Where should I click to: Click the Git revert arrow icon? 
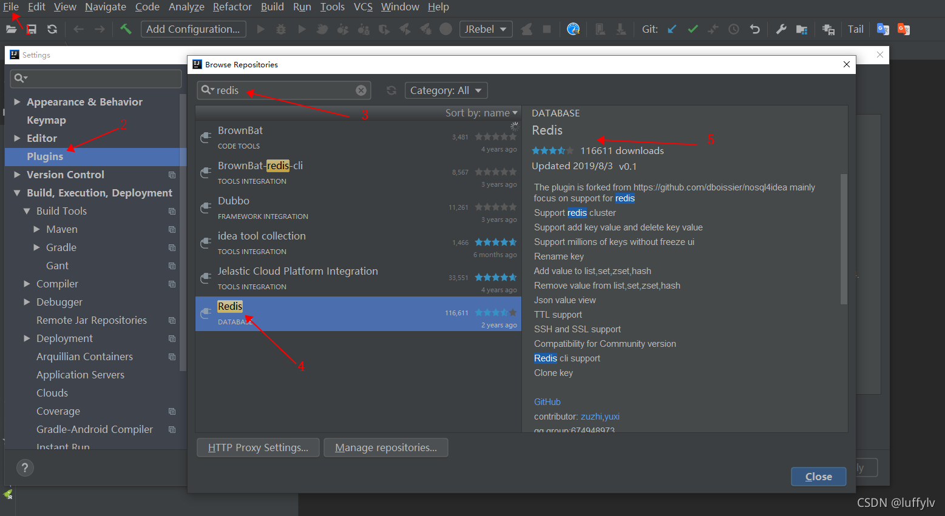pos(754,29)
